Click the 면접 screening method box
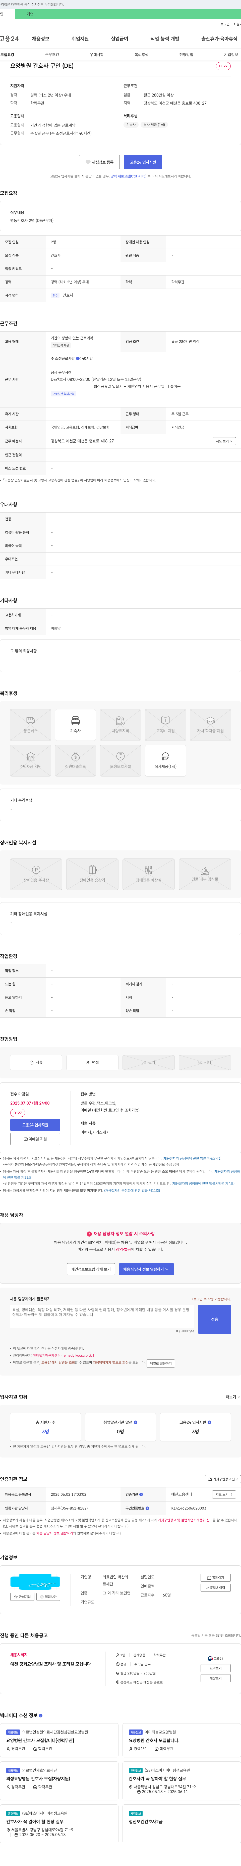241x1866 pixels. pos(92,1063)
